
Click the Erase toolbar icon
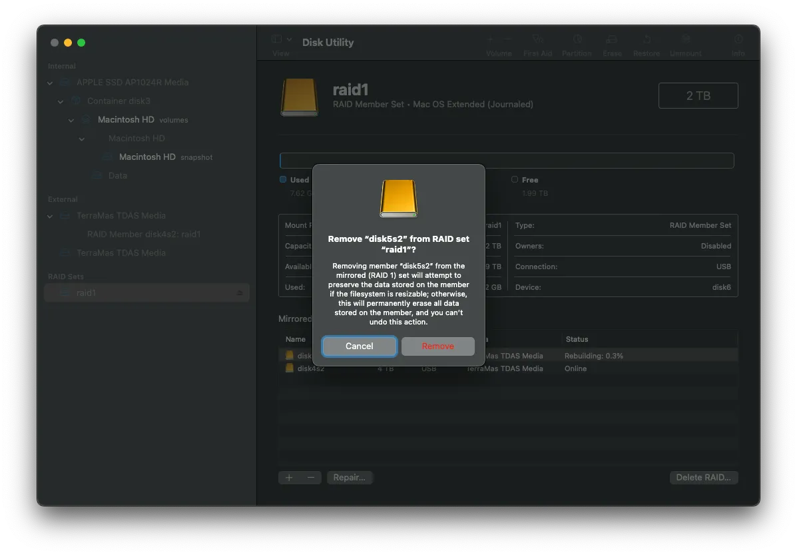pyautogui.click(x=612, y=40)
